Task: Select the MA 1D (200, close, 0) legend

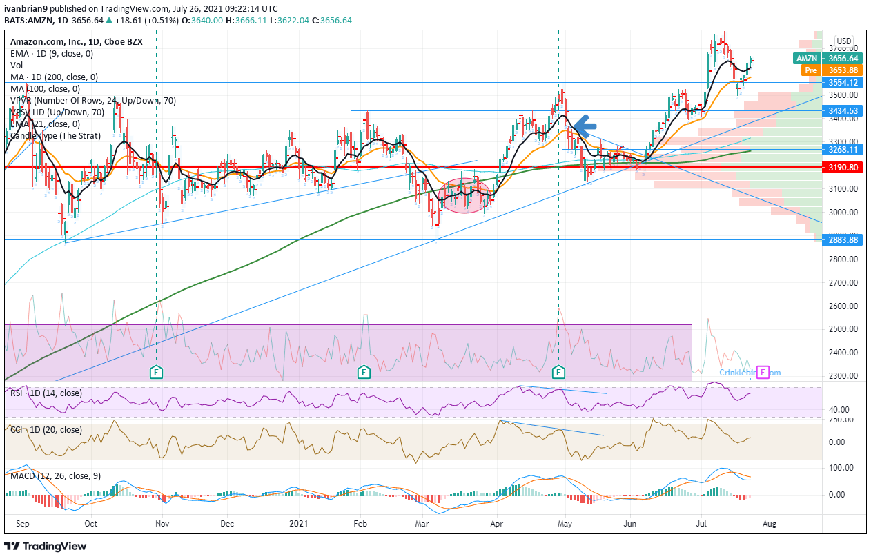Action: pyautogui.click(x=54, y=77)
